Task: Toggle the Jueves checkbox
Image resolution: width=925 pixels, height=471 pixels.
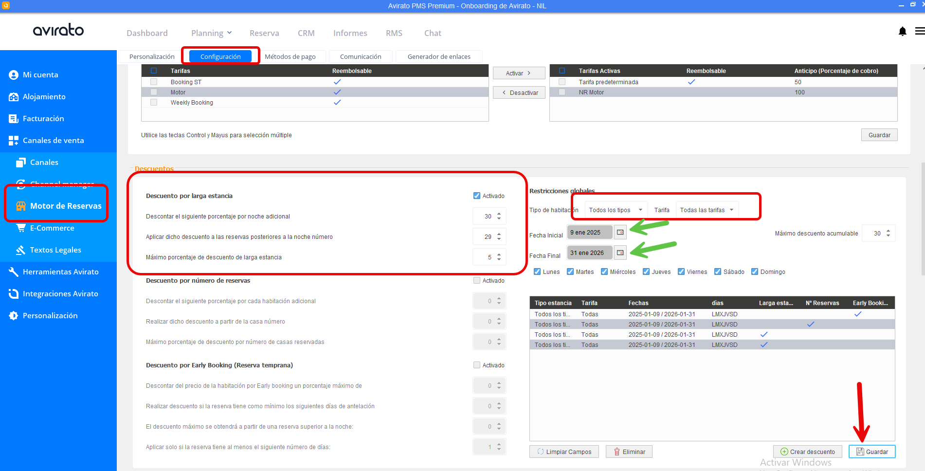Action: coord(646,272)
